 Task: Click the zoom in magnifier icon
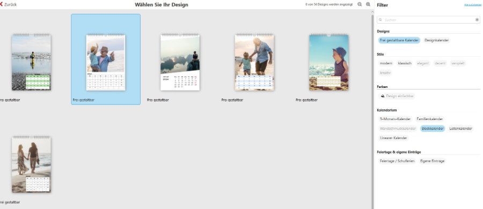pos(368,5)
